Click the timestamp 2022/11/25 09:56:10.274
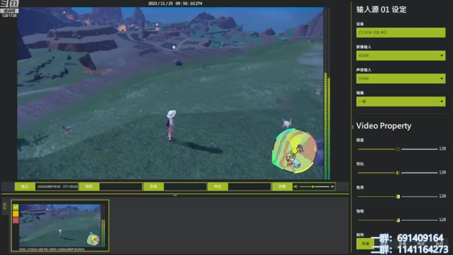453x255 pixels. 175,3
